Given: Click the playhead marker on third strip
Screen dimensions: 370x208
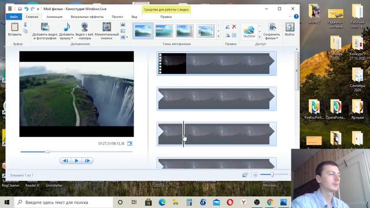Looking at the screenshot, I should [184, 134].
